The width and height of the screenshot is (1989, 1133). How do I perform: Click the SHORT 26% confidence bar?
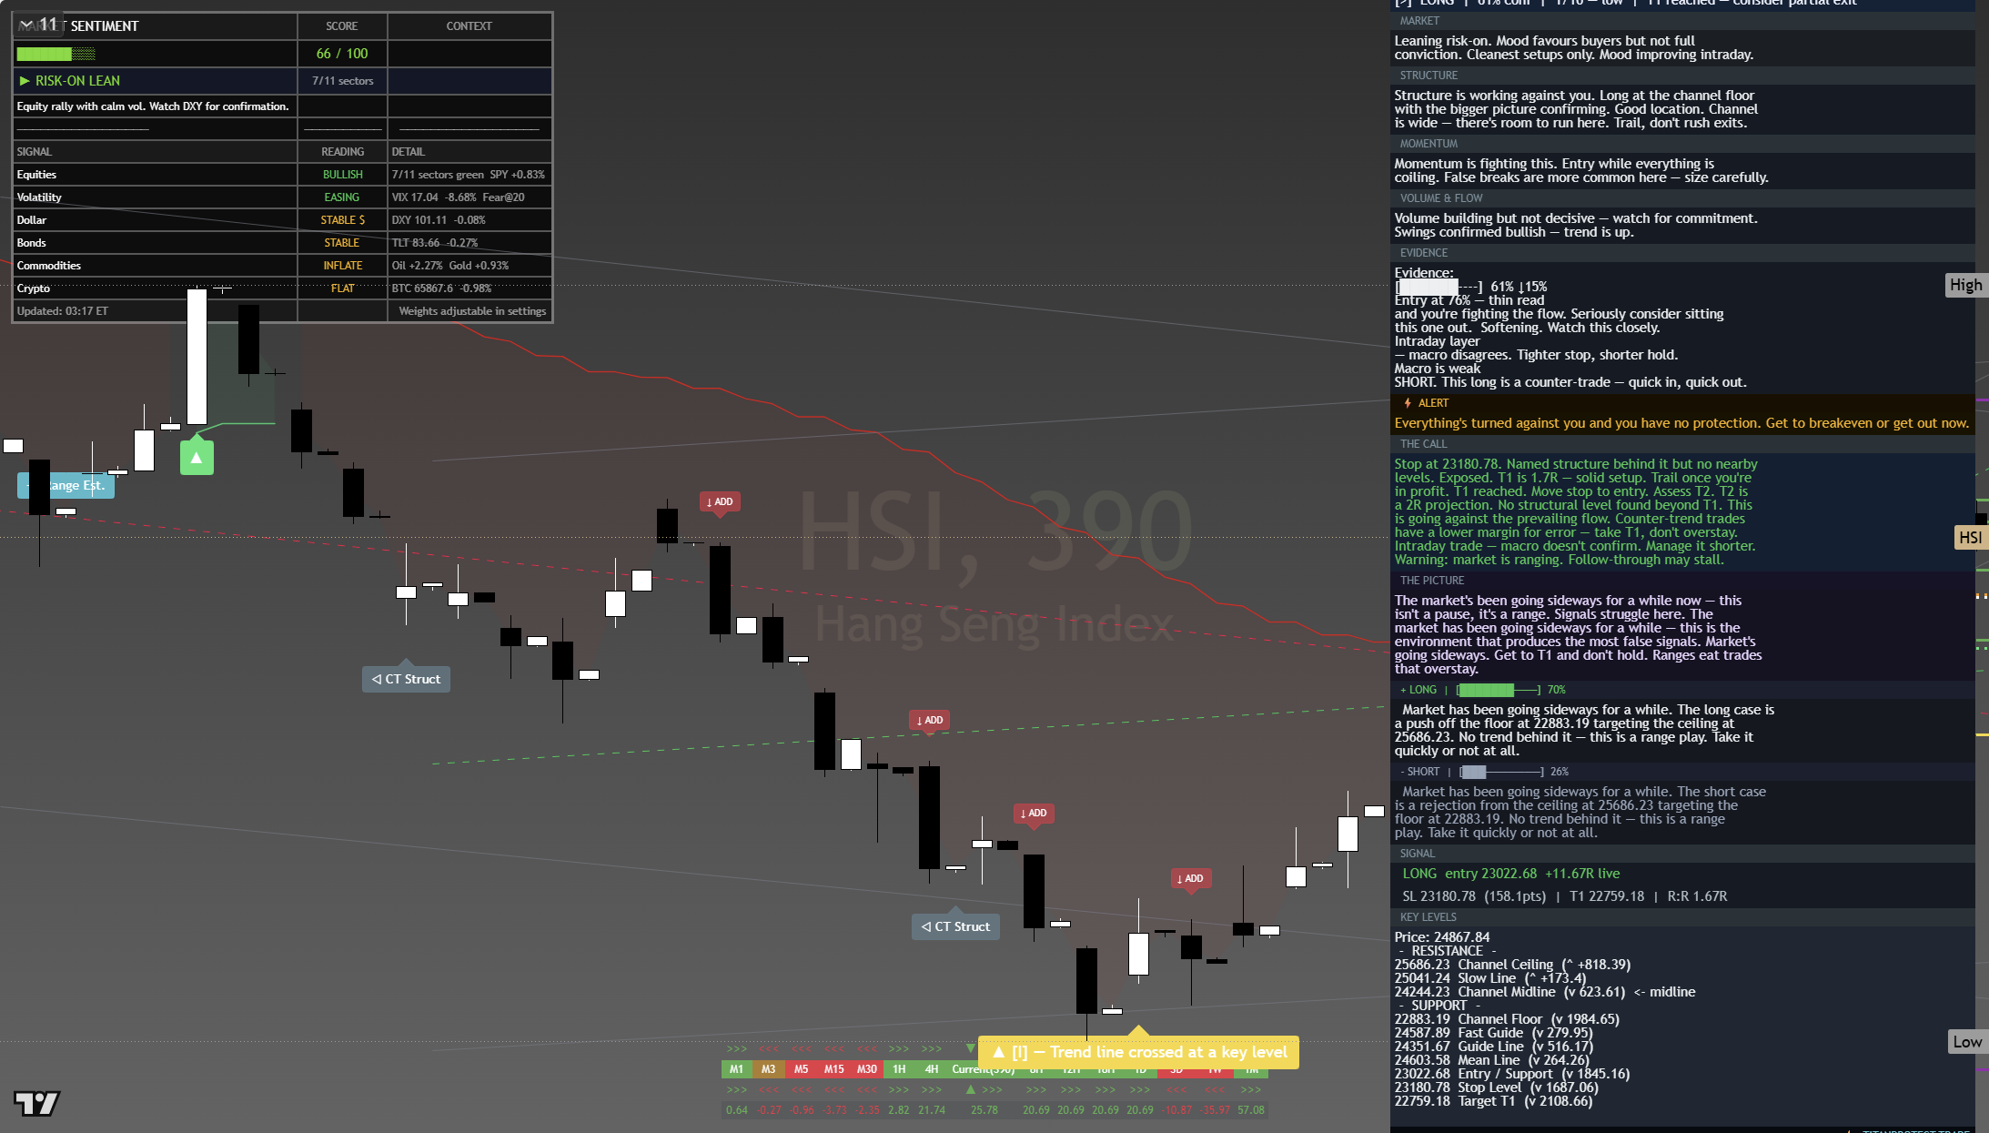[x=1501, y=772]
